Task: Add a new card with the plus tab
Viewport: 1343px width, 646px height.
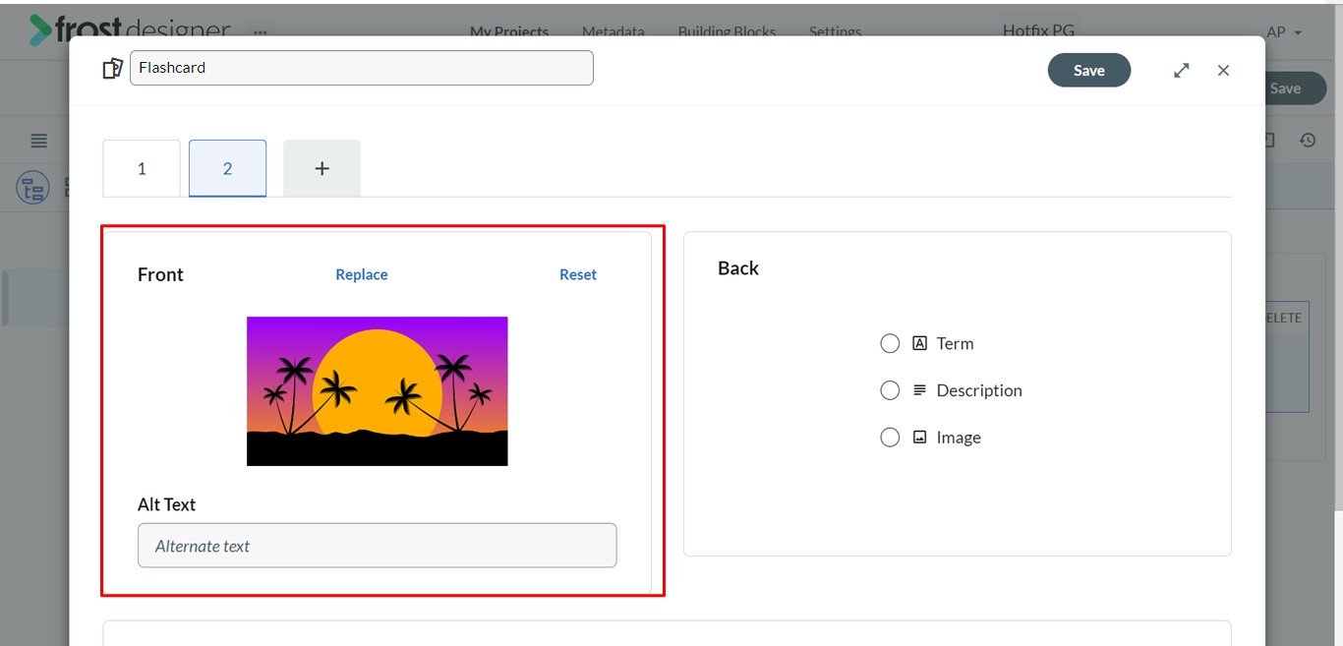Action: [x=321, y=168]
